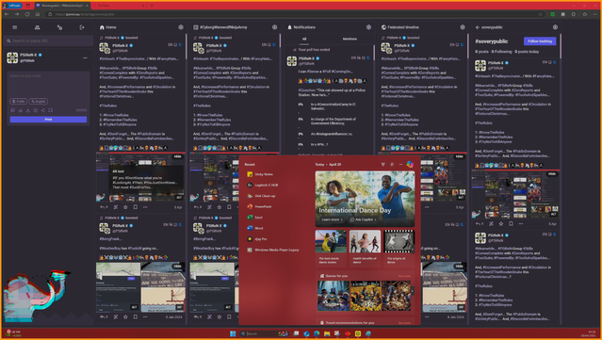Open Task View on the taskbar
602x340 pixels.
point(296,333)
